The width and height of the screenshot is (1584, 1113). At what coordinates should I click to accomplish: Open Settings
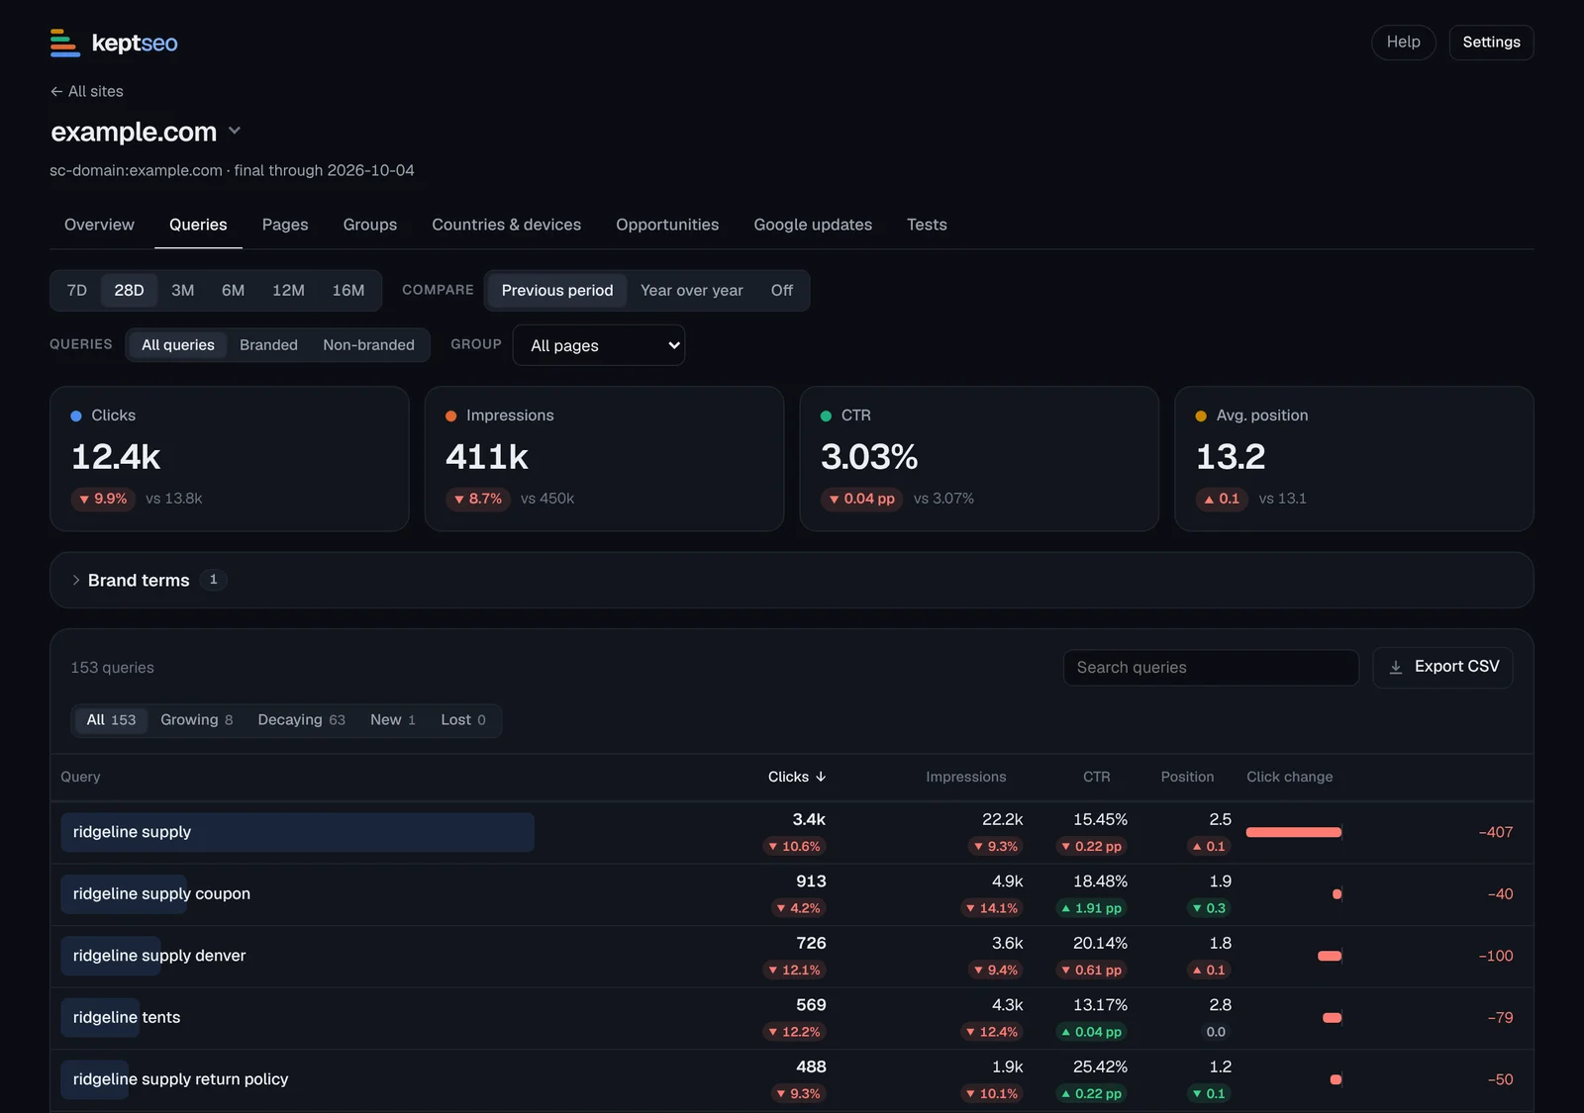click(x=1491, y=43)
